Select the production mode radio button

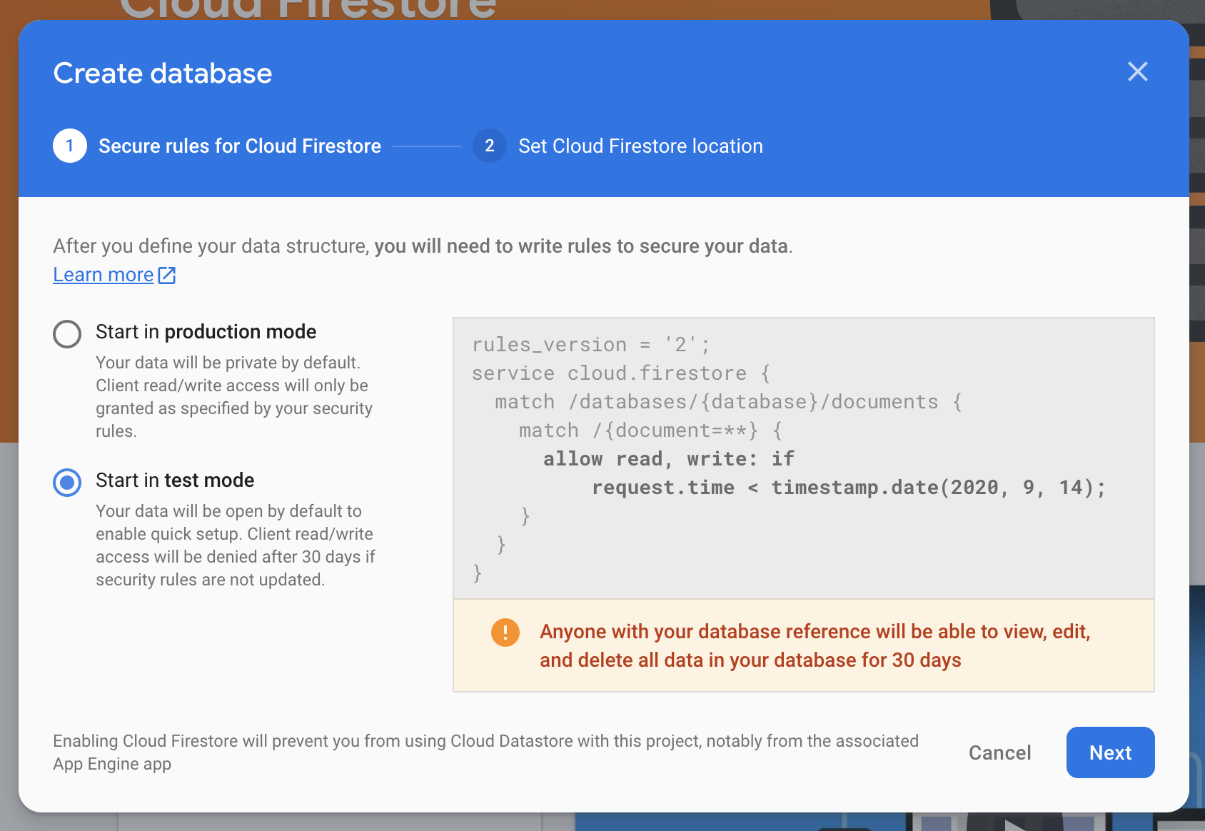67,333
